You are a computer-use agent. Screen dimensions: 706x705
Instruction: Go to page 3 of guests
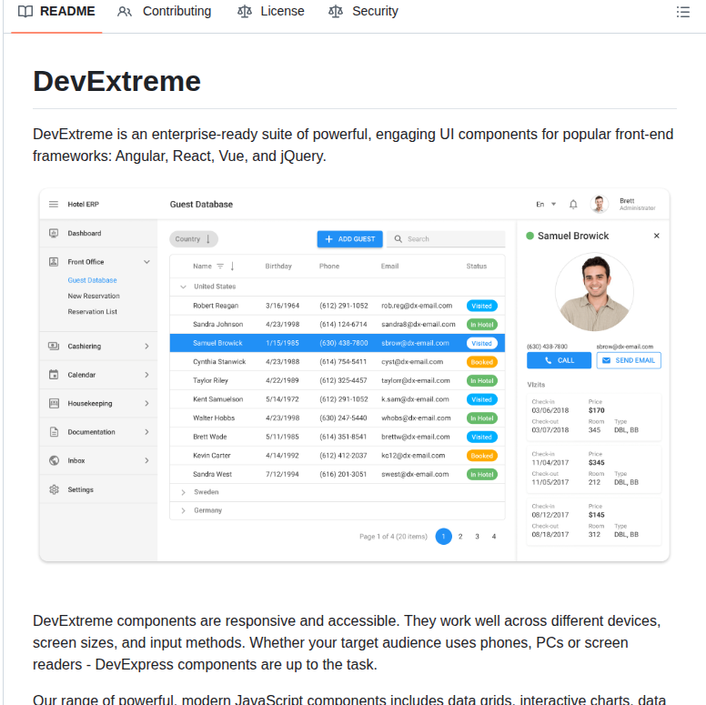pos(478,537)
